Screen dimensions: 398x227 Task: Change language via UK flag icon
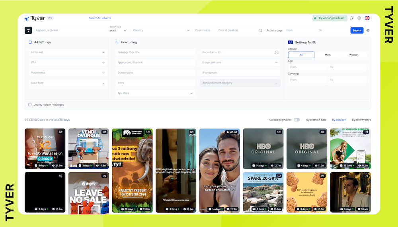(367, 18)
